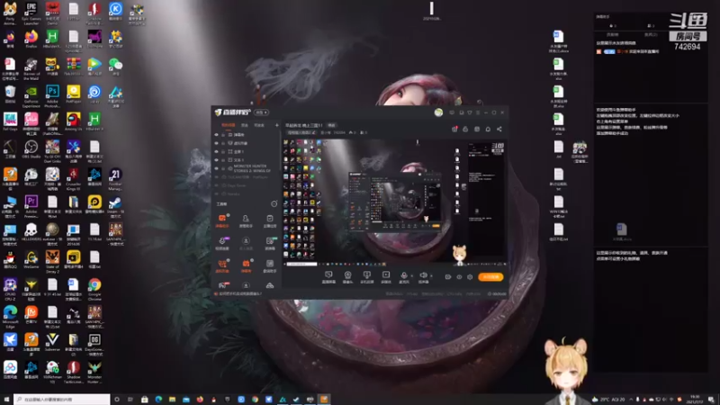
Task: Open the first orange scene tab
Action: tap(228, 125)
